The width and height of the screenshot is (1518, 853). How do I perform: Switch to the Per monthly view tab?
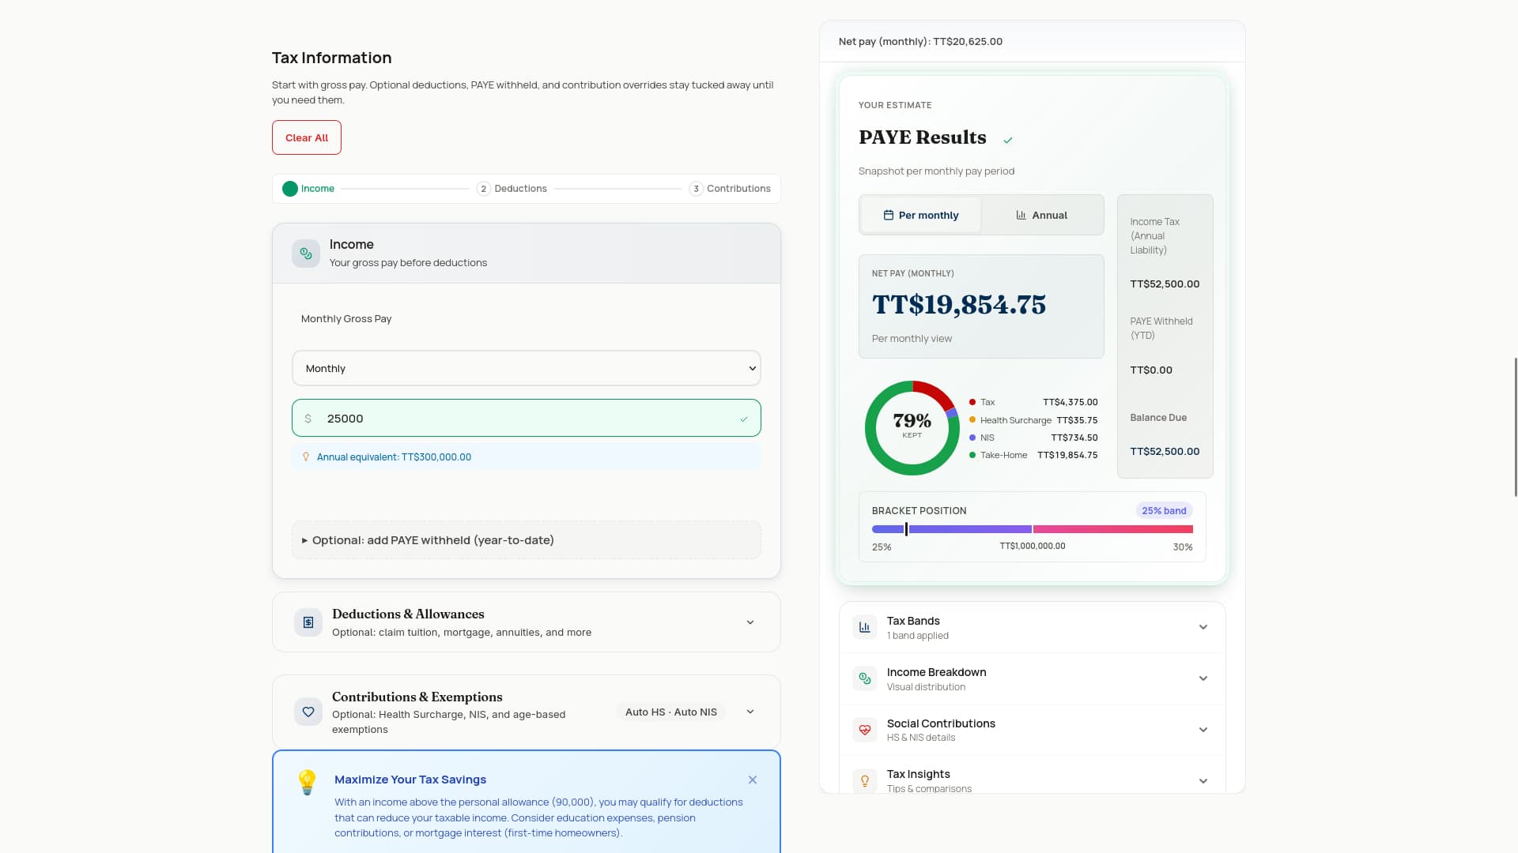[x=921, y=215]
